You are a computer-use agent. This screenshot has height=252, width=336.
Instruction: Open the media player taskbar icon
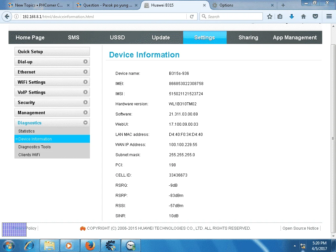click(x=70, y=245)
